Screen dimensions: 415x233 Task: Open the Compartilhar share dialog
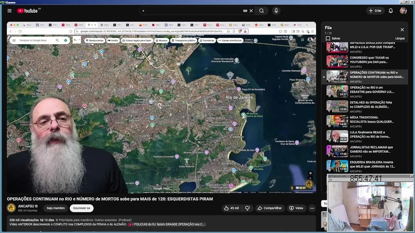tap(269, 208)
